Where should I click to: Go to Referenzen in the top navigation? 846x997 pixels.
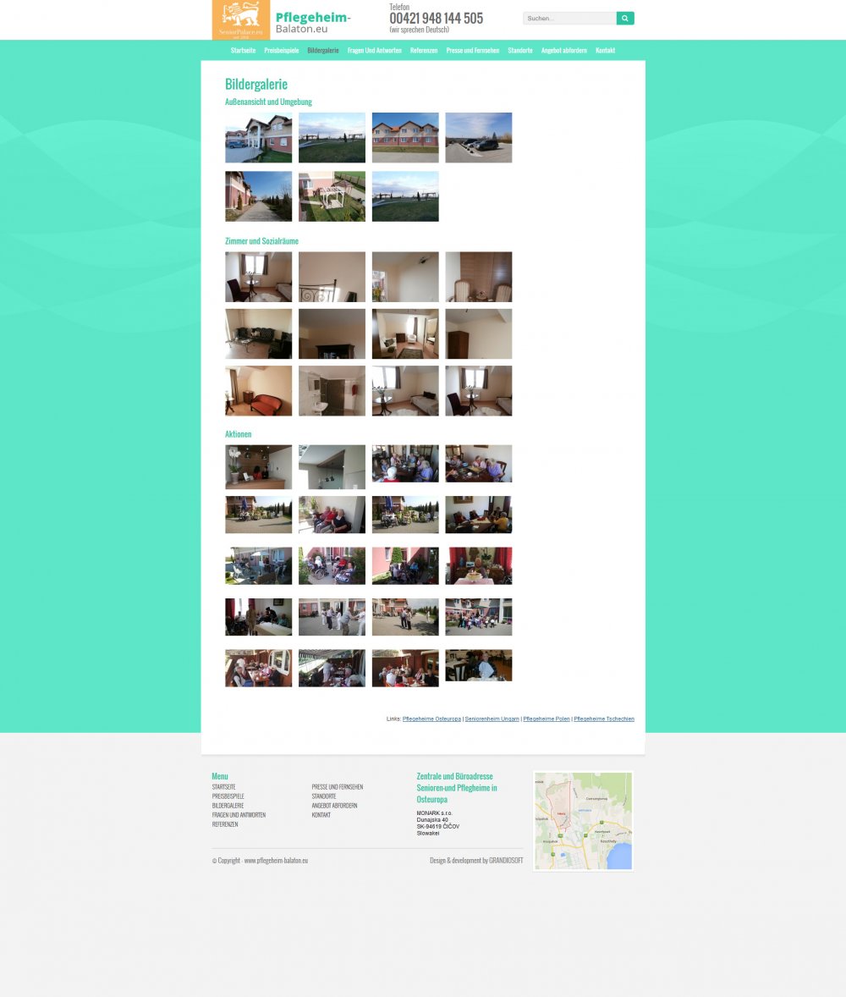point(424,50)
